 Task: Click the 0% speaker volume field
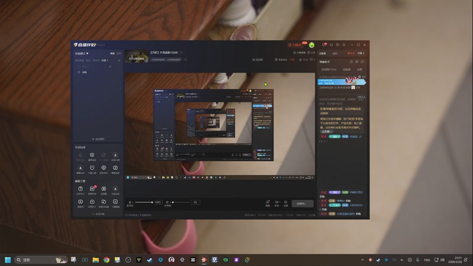point(196,202)
